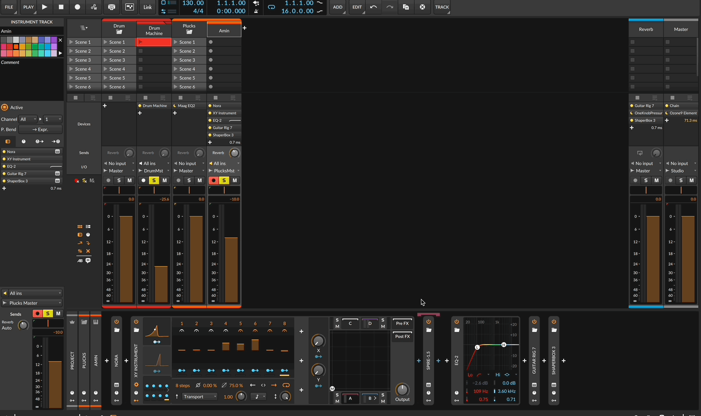
Task: Click the redo arrow icon
Action: (x=390, y=7)
